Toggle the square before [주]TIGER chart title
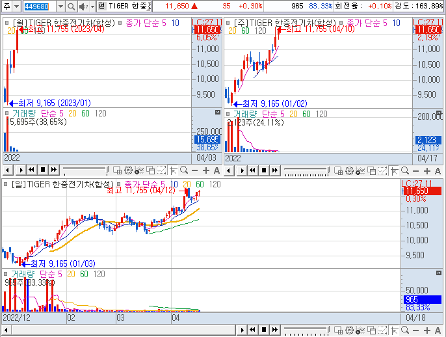The width and height of the screenshot is (446, 337). [x=228, y=23]
